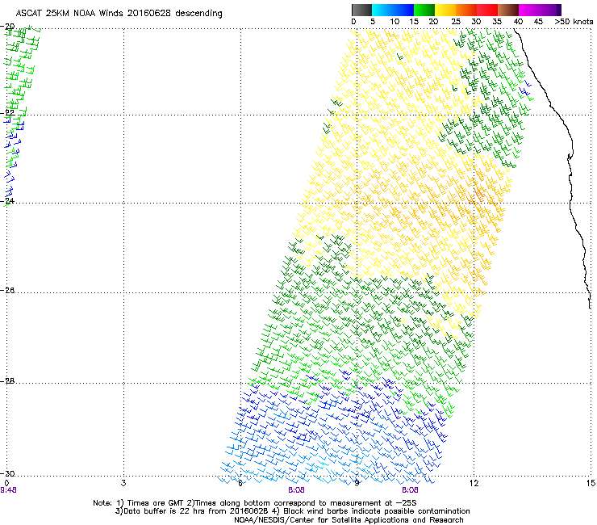This screenshot has width=597, height=525.
Task: Pick the yellow 20-25 knots legend swatch
Action: point(445,10)
